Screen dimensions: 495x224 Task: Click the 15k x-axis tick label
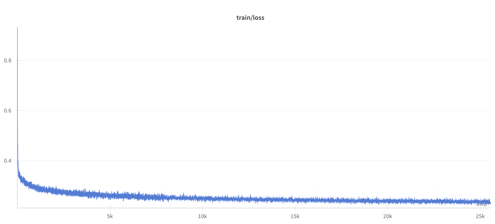(x=295, y=216)
